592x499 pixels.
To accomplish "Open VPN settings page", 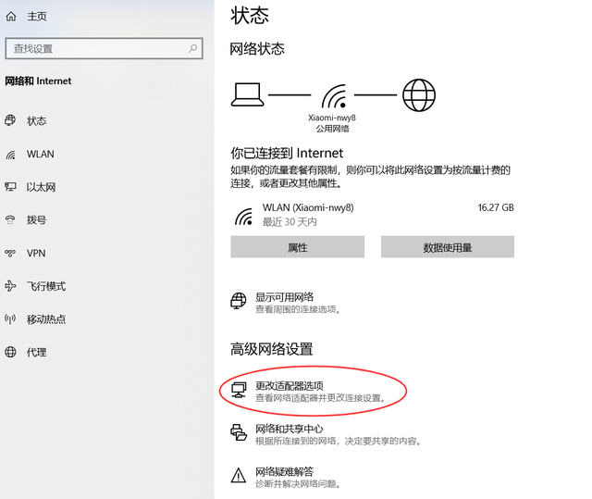I will [x=36, y=253].
